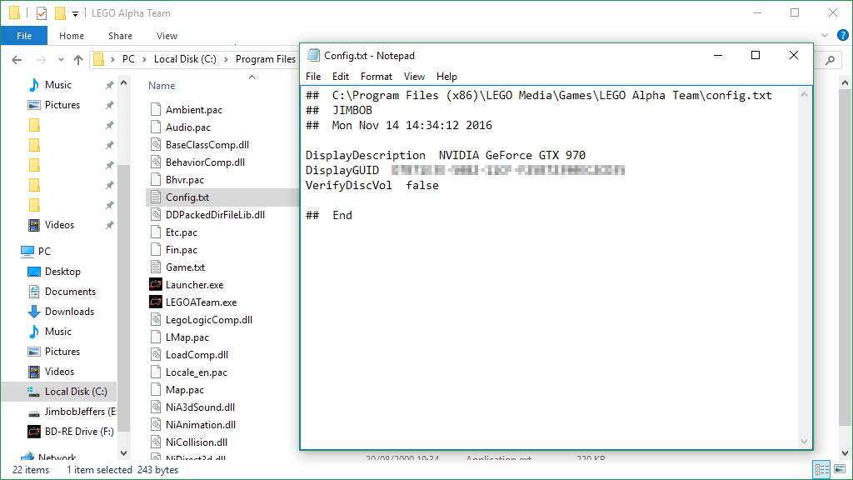Select LMap.pac in file list
Screen dimensions: 853x480
(x=187, y=337)
